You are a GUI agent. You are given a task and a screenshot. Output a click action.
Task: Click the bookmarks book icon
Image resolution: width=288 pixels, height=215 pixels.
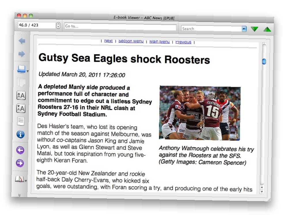pyautogui.click(x=20, y=179)
